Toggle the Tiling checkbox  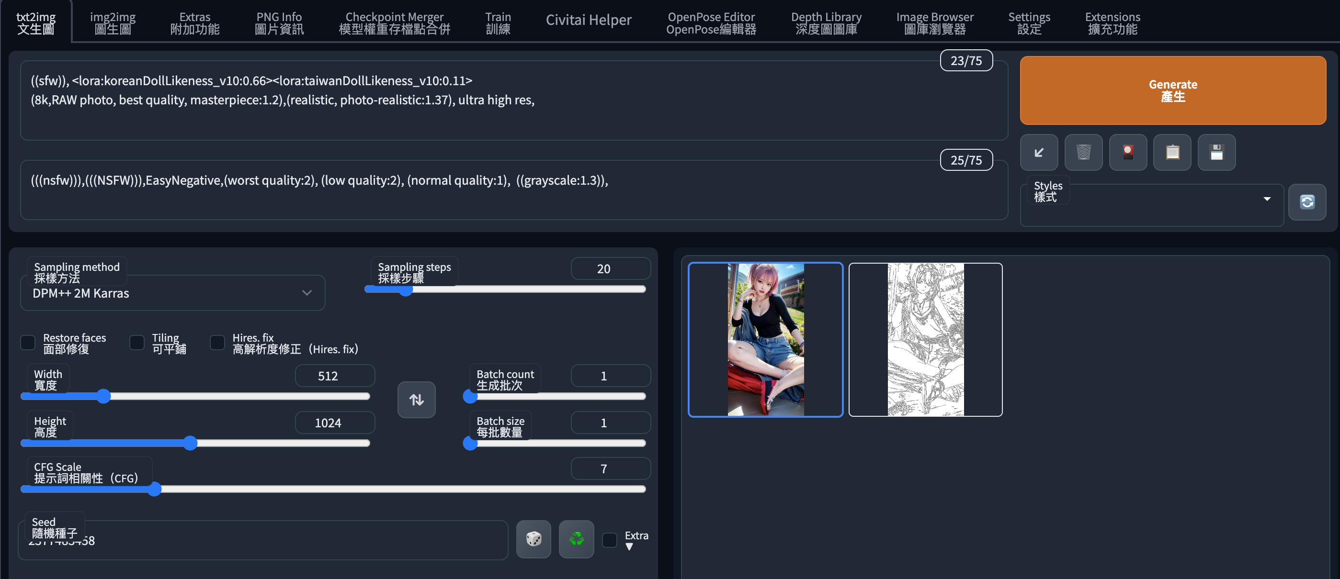(x=137, y=343)
